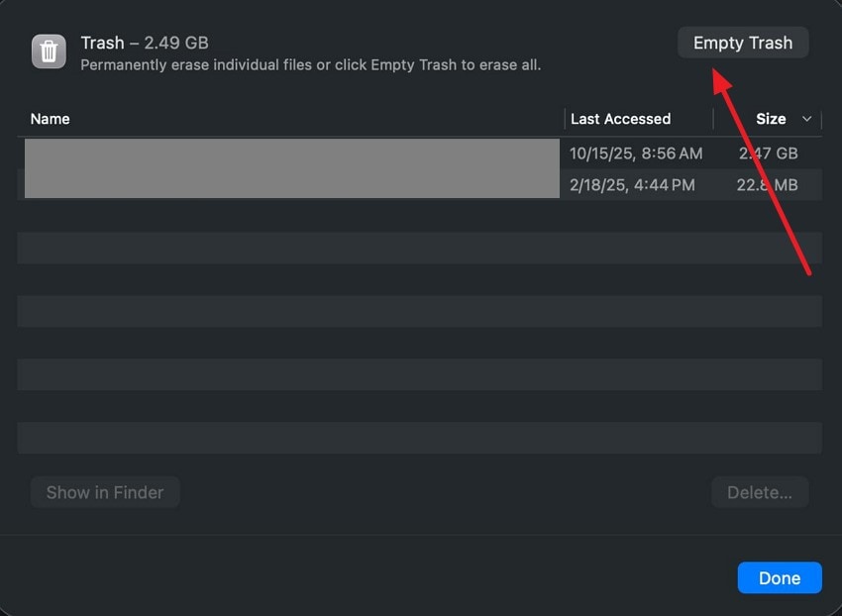Select the 2.47 GB file's name cell
Viewport: 842px width, 616px height.
(x=291, y=154)
